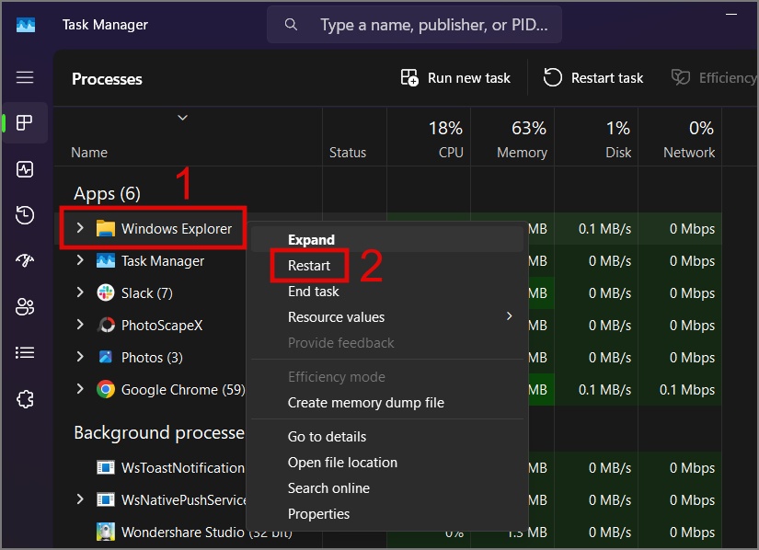This screenshot has height=550, width=759.
Task: View Startup apps page
Action: coord(25,261)
